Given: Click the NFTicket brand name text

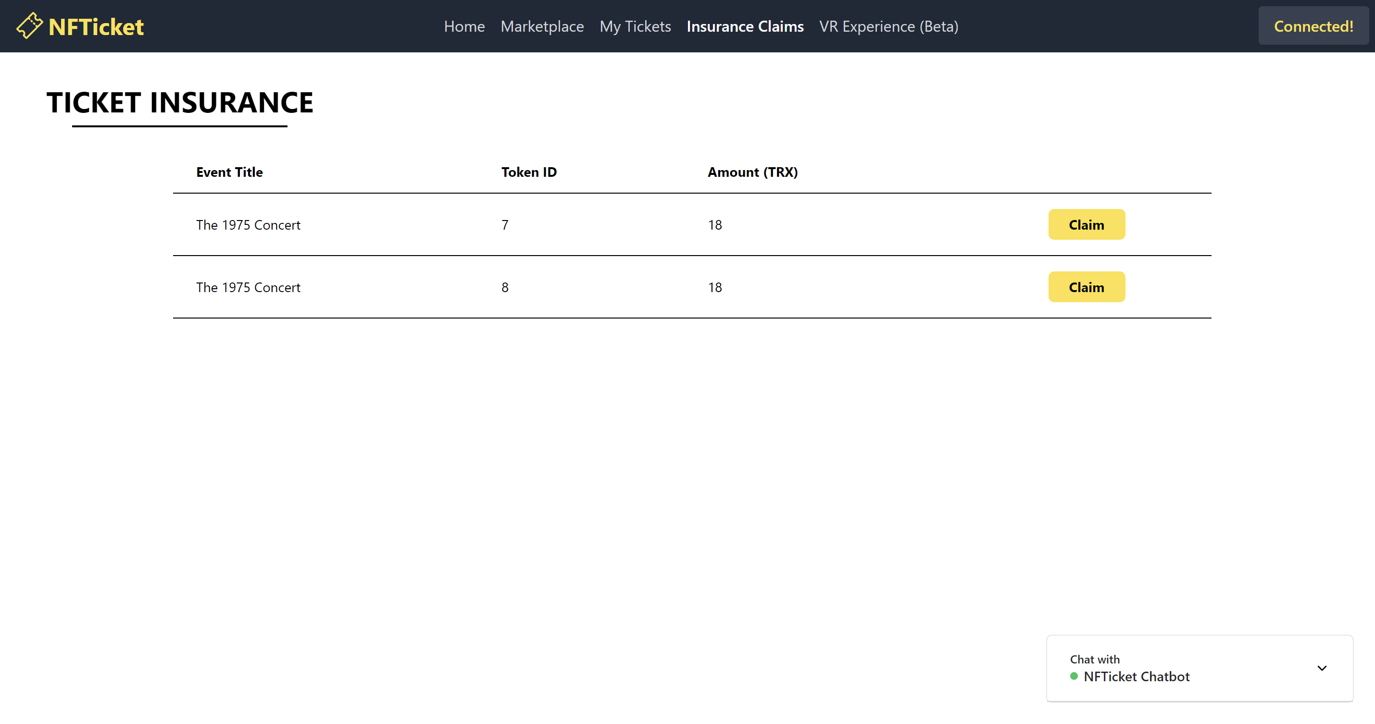Looking at the screenshot, I should [96, 27].
